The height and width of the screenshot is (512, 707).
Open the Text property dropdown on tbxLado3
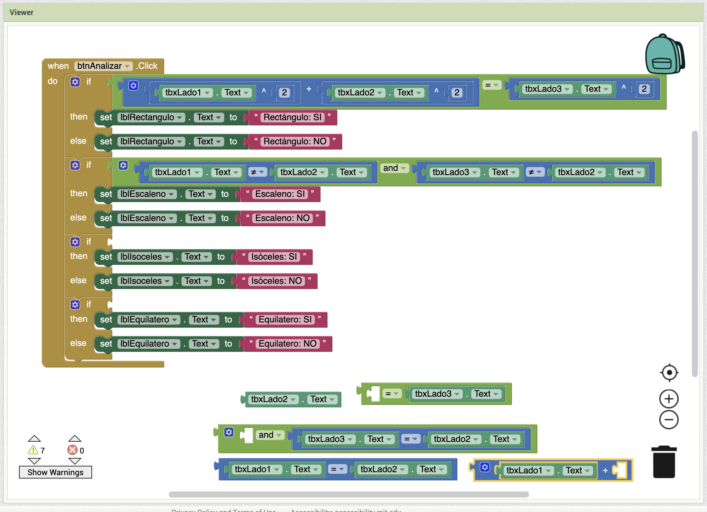coord(606,89)
